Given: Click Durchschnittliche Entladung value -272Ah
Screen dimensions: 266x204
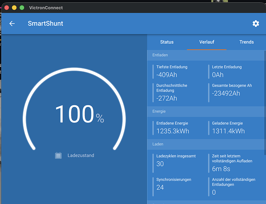Looking at the screenshot, I should (166, 98).
